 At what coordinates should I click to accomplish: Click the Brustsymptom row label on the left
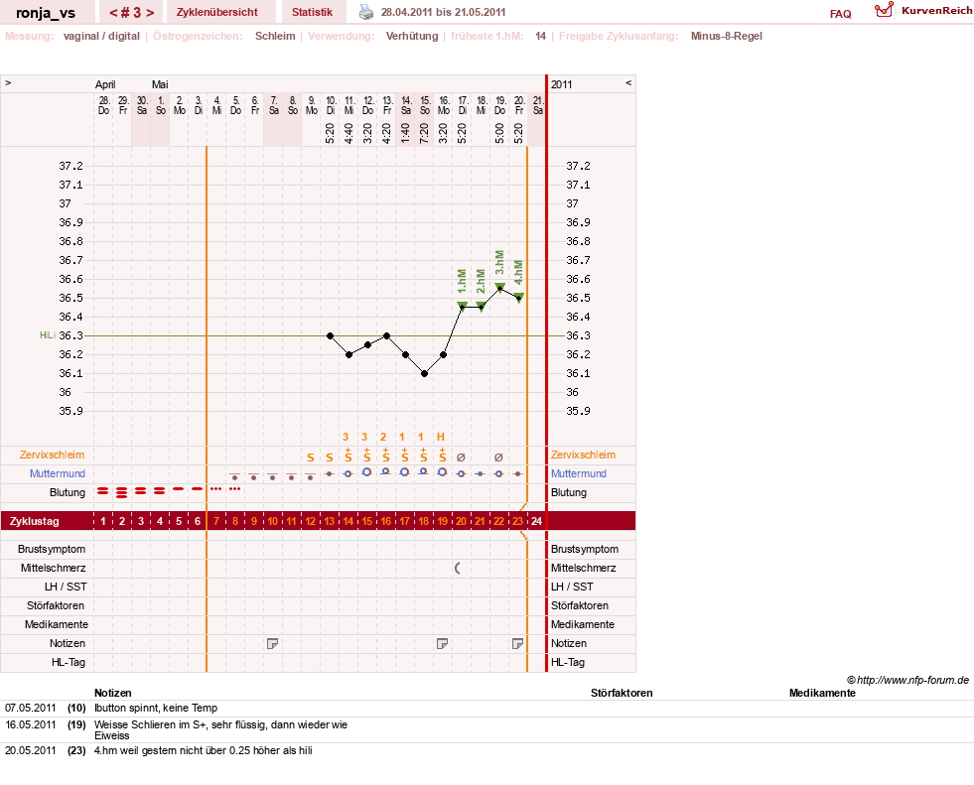click(x=52, y=549)
